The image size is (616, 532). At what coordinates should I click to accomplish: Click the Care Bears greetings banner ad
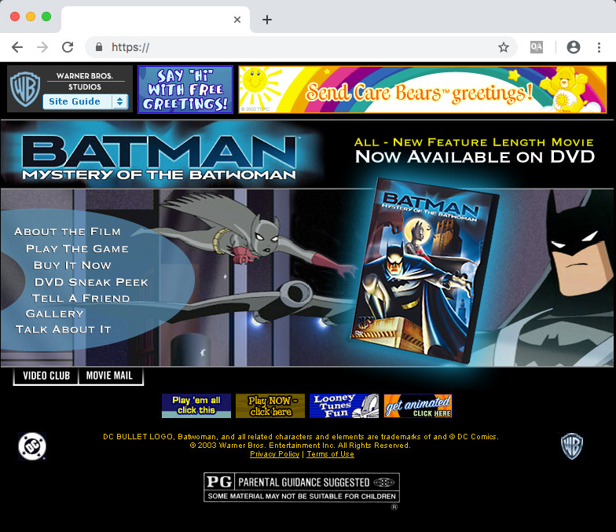tap(423, 90)
